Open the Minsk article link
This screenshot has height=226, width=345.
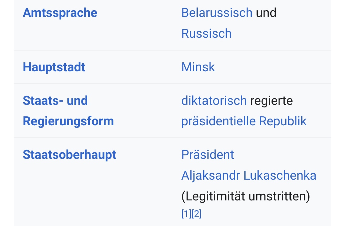[x=198, y=67]
